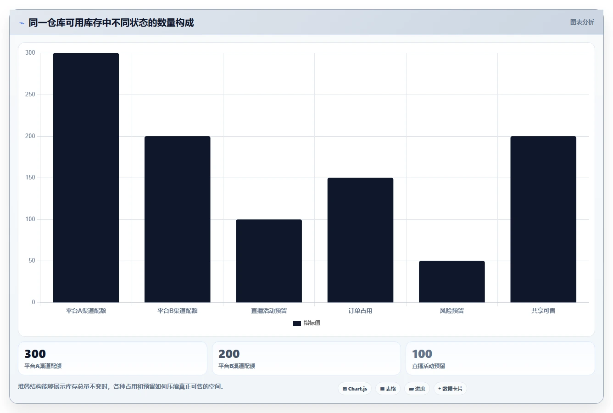Toggle the 指标值 legend color box
The height and width of the screenshot is (413, 613).
tap(297, 324)
